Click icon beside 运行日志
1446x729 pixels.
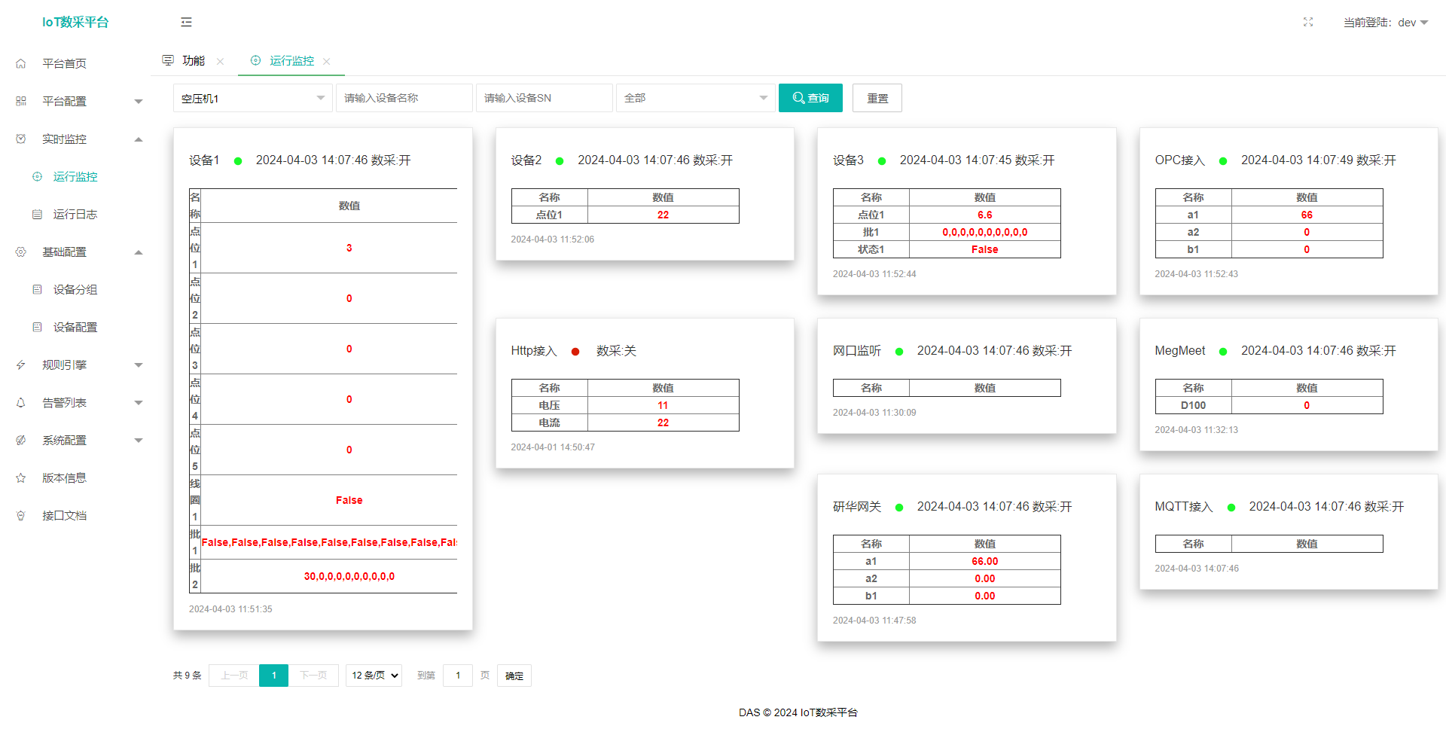click(x=37, y=215)
